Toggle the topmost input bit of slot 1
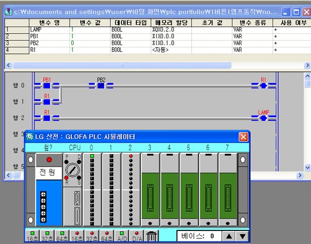 pos(111,156)
